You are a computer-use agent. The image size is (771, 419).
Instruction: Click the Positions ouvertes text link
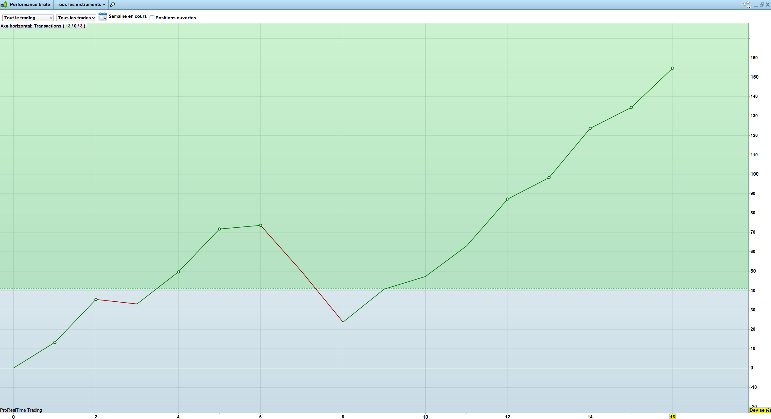pyautogui.click(x=176, y=18)
